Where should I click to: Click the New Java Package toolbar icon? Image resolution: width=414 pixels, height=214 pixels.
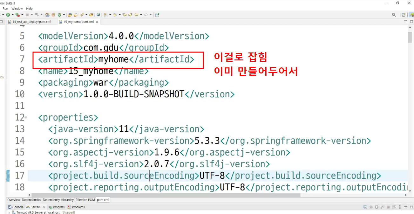(x=53, y=15)
